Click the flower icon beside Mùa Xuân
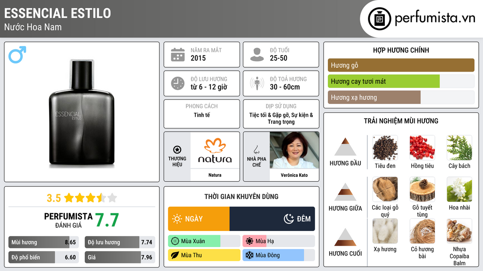The height and width of the screenshot is (271, 483). 175,241
